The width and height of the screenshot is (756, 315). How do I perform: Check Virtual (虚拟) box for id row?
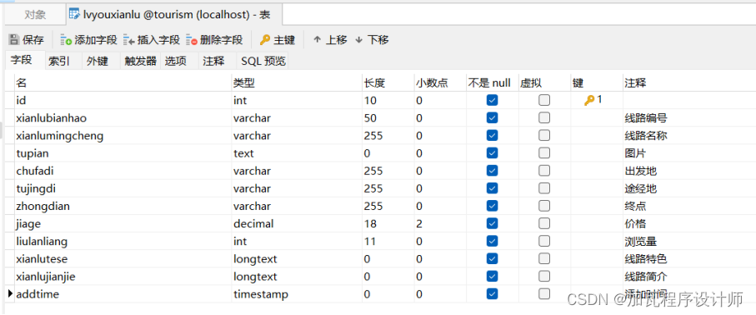pos(544,100)
